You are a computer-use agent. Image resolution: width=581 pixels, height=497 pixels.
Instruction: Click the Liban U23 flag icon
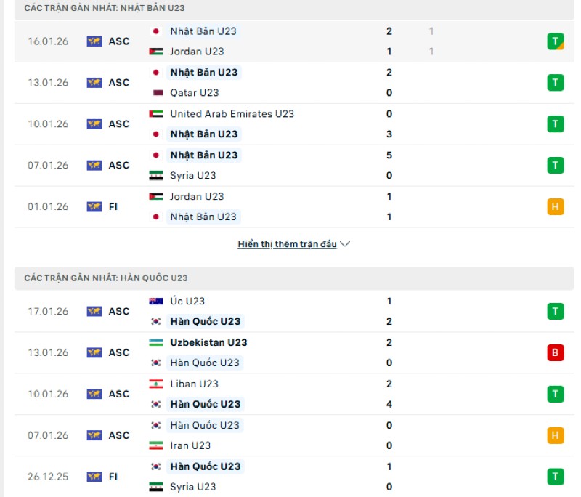coord(155,384)
